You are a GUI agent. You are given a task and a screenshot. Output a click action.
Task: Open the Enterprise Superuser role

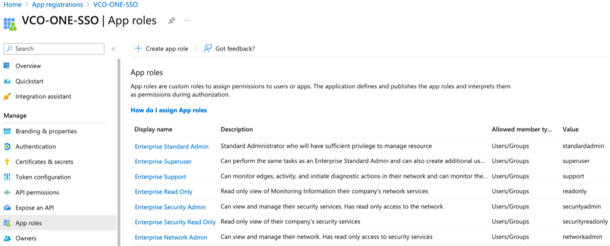163,162
